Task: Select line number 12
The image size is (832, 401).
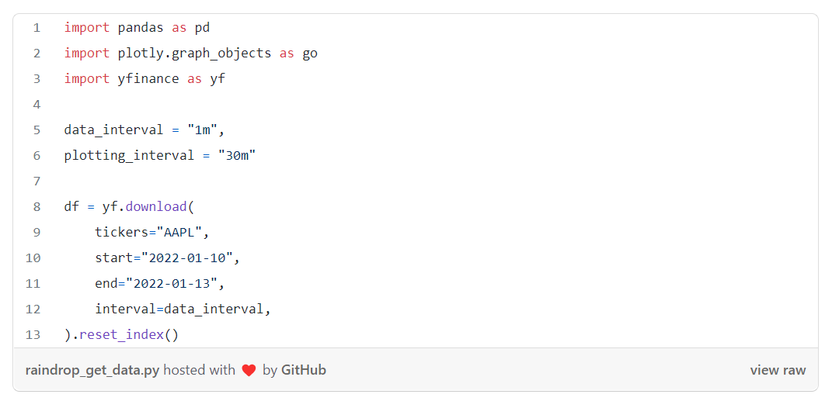Action: tap(33, 309)
